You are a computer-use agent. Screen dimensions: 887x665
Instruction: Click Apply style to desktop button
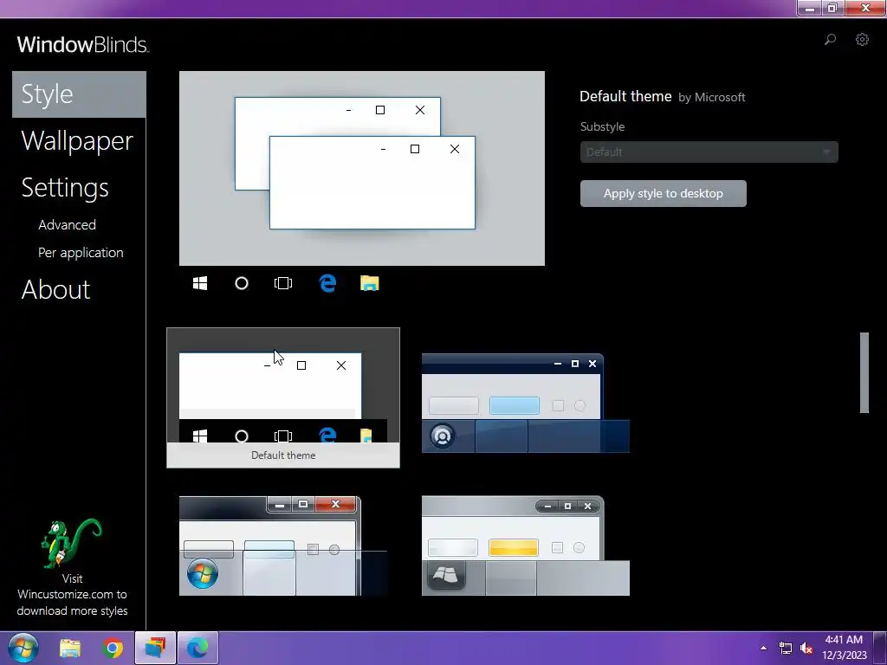663,193
